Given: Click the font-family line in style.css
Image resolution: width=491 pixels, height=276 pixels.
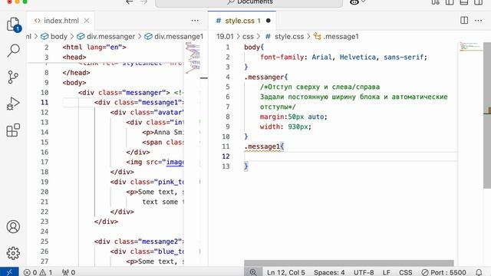Looking at the screenshot, I should click(344, 58).
